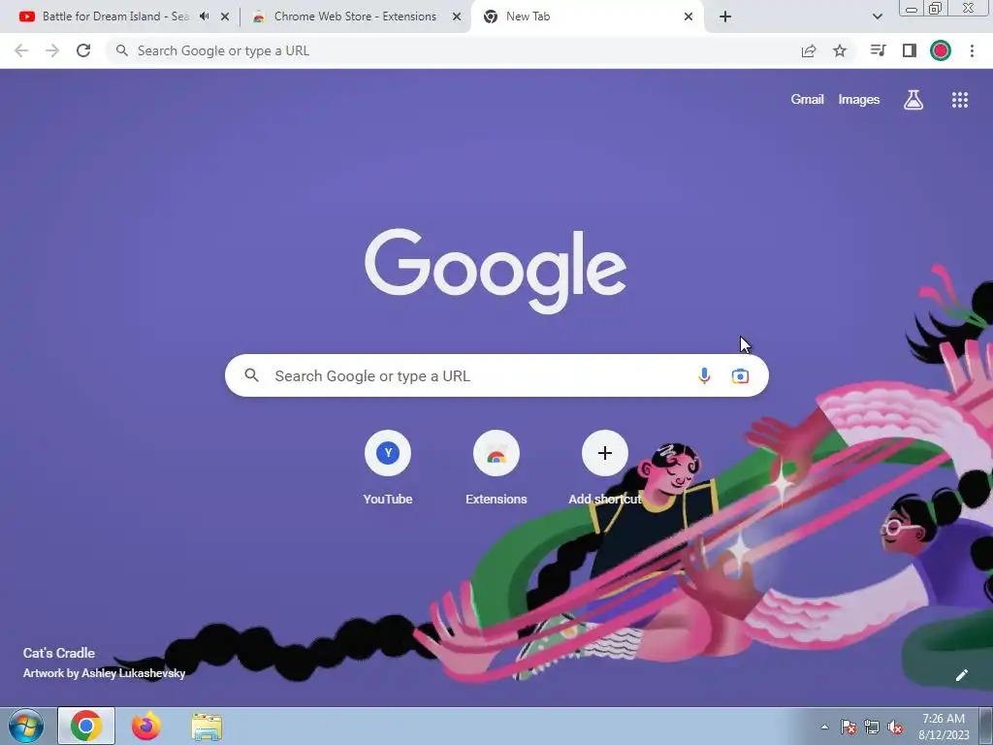
Task: Click the network status tray icon
Action: click(x=872, y=727)
